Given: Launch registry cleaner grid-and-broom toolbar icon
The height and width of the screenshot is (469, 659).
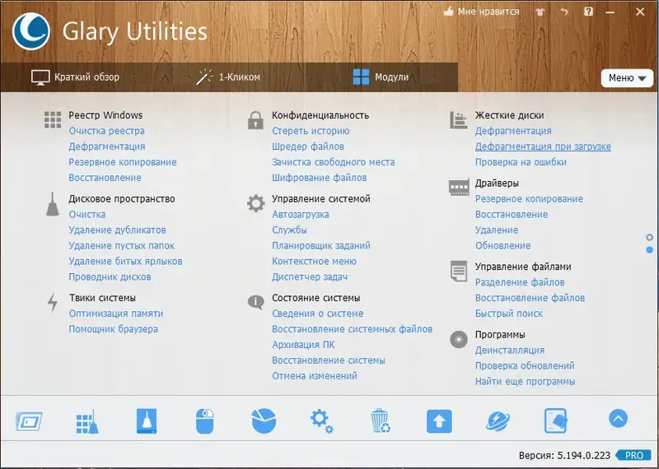Looking at the screenshot, I should (x=87, y=421).
